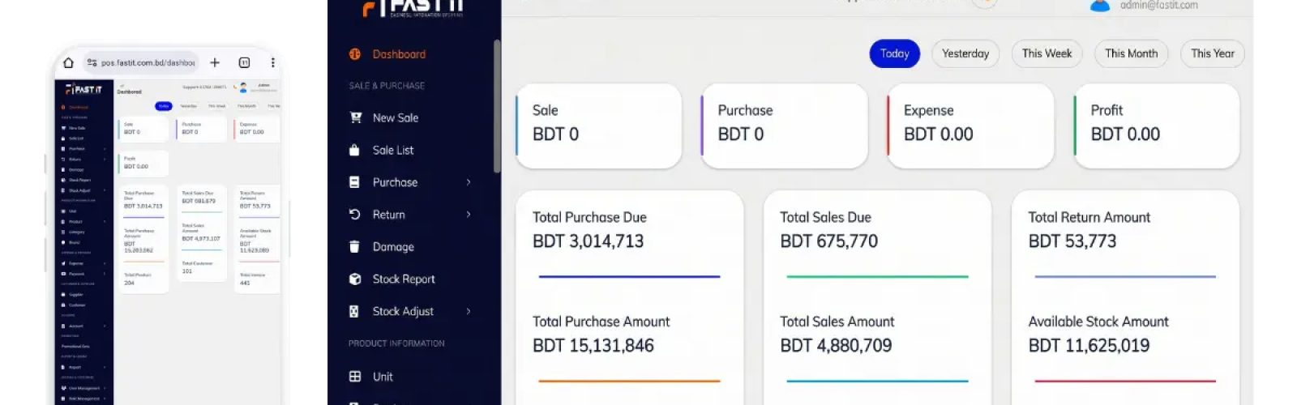
Task: Click the Stock Report cube icon
Action: coord(354,279)
